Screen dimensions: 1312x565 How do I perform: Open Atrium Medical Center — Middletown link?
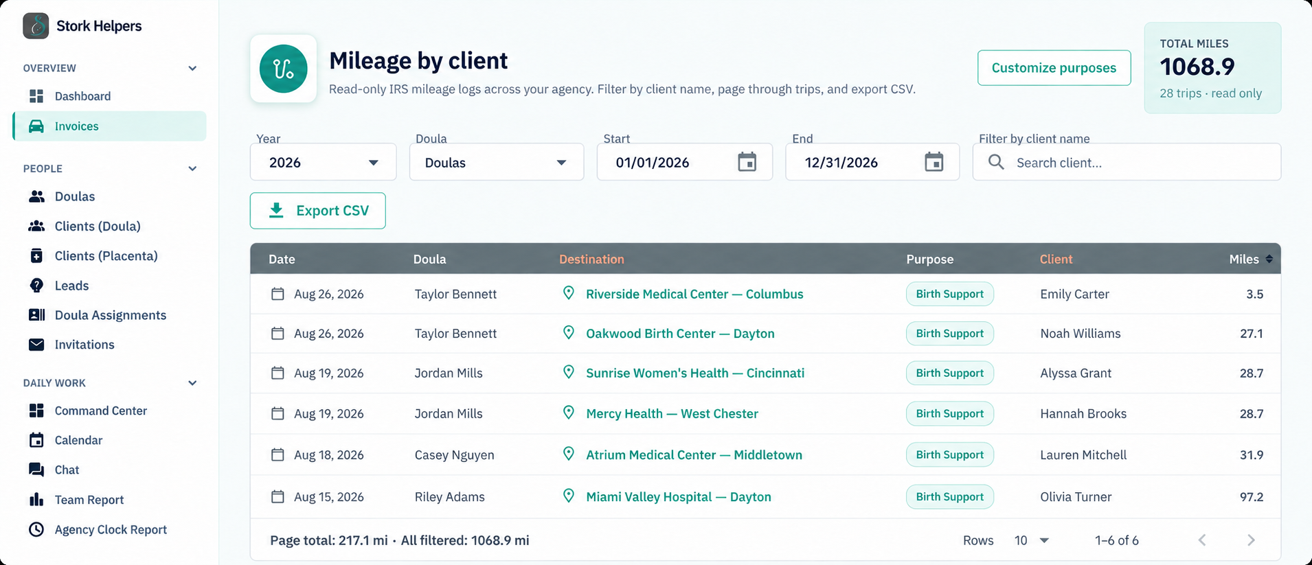694,454
